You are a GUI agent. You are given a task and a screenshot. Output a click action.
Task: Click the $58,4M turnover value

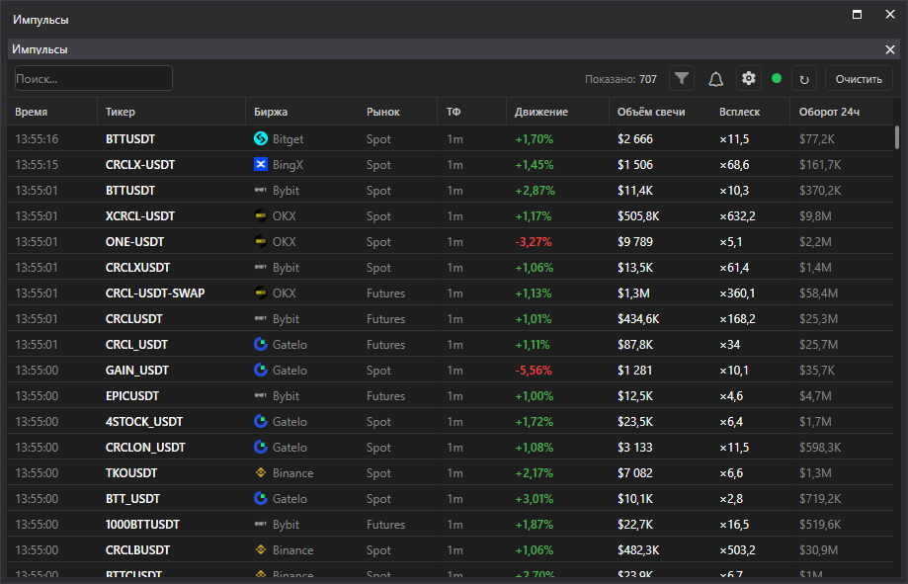point(818,293)
